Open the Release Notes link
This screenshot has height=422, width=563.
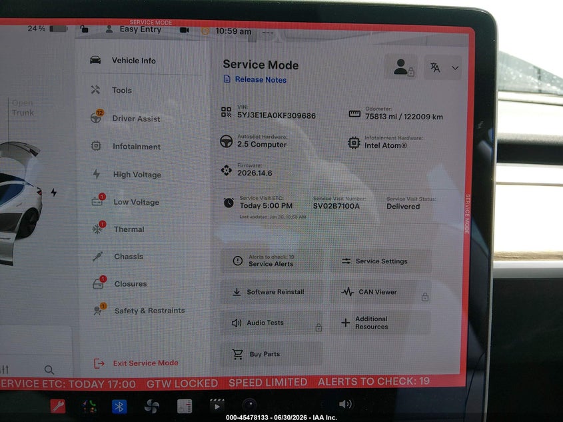point(255,79)
